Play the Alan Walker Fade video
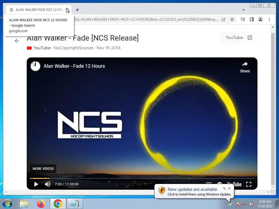 [36, 184]
